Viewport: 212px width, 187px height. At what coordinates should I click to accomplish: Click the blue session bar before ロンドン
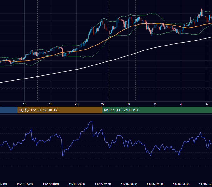pyautogui.click(x=9, y=110)
